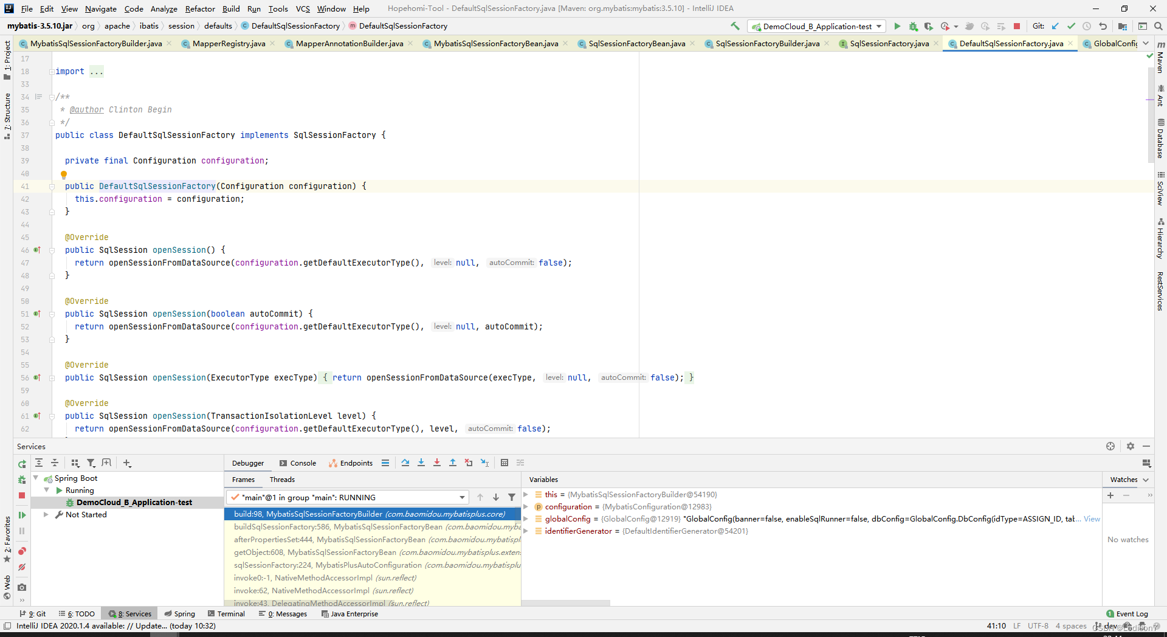Take thread dump camera icon
This screenshot has height=637, width=1167.
click(22, 587)
